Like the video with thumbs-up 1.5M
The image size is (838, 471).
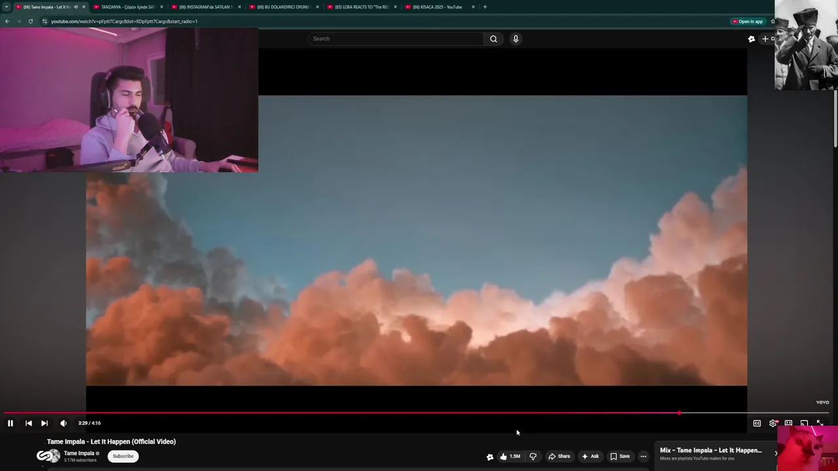[510, 457]
